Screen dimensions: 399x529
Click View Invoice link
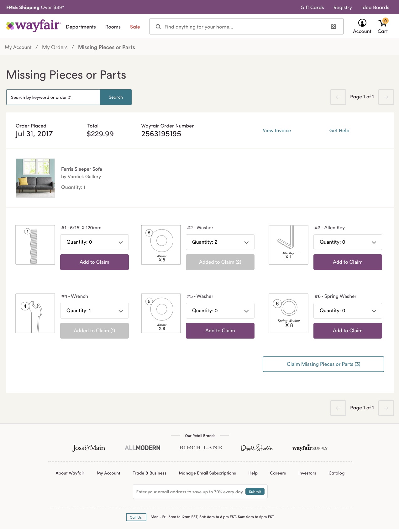277,131
